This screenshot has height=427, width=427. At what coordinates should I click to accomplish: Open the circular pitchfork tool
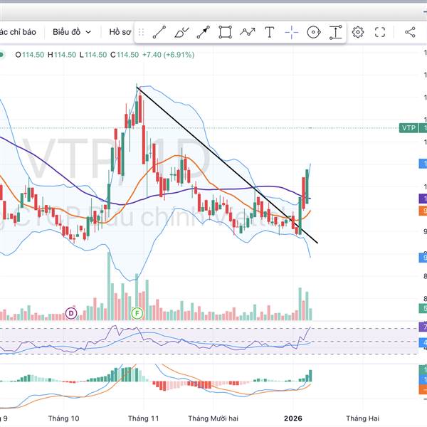tap(314, 32)
